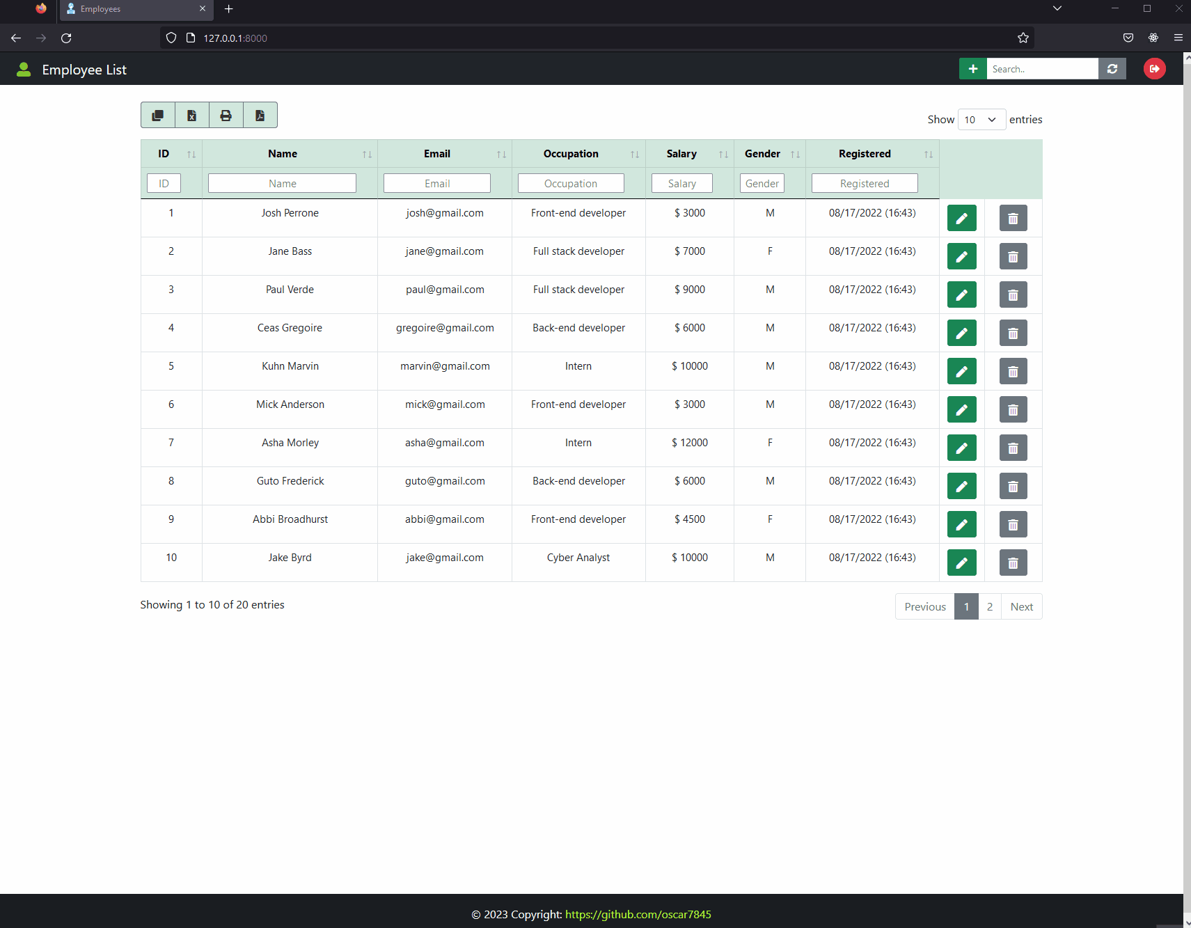Screen dimensions: 1191x928
Task: Edit Paul Verde's entry
Action: tap(961, 294)
